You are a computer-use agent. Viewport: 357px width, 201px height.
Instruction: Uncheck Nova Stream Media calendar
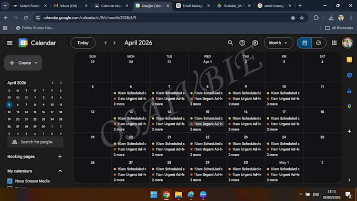[x=9, y=181]
